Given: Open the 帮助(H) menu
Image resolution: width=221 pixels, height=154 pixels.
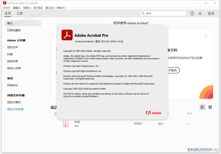Looking at the screenshot, I should coord(61,8).
